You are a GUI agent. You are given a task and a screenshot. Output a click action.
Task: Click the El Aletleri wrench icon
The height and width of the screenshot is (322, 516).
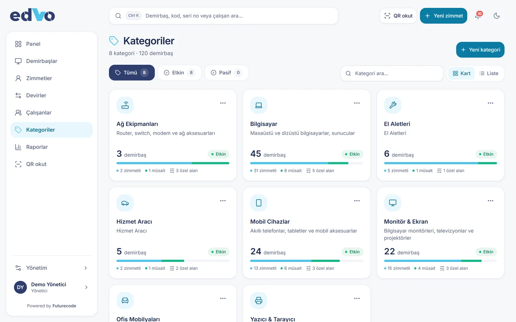click(x=393, y=105)
